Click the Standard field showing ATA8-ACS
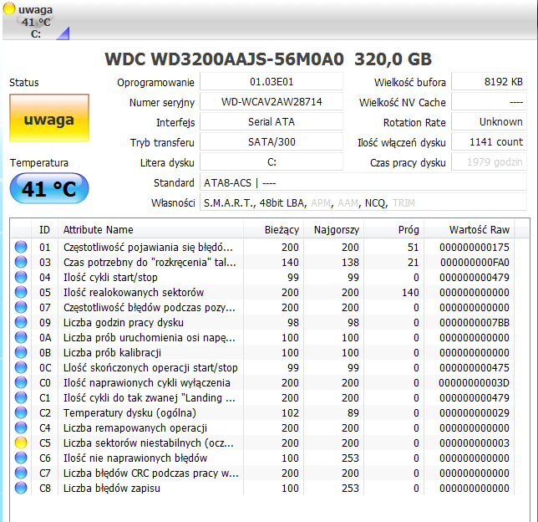The height and width of the screenshot is (522, 538). click(363, 182)
